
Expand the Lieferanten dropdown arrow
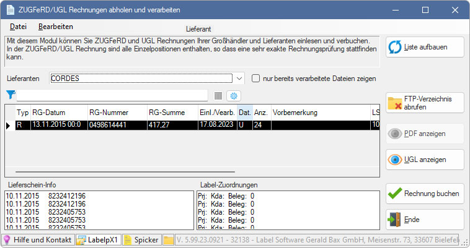pyautogui.click(x=240, y=79)
